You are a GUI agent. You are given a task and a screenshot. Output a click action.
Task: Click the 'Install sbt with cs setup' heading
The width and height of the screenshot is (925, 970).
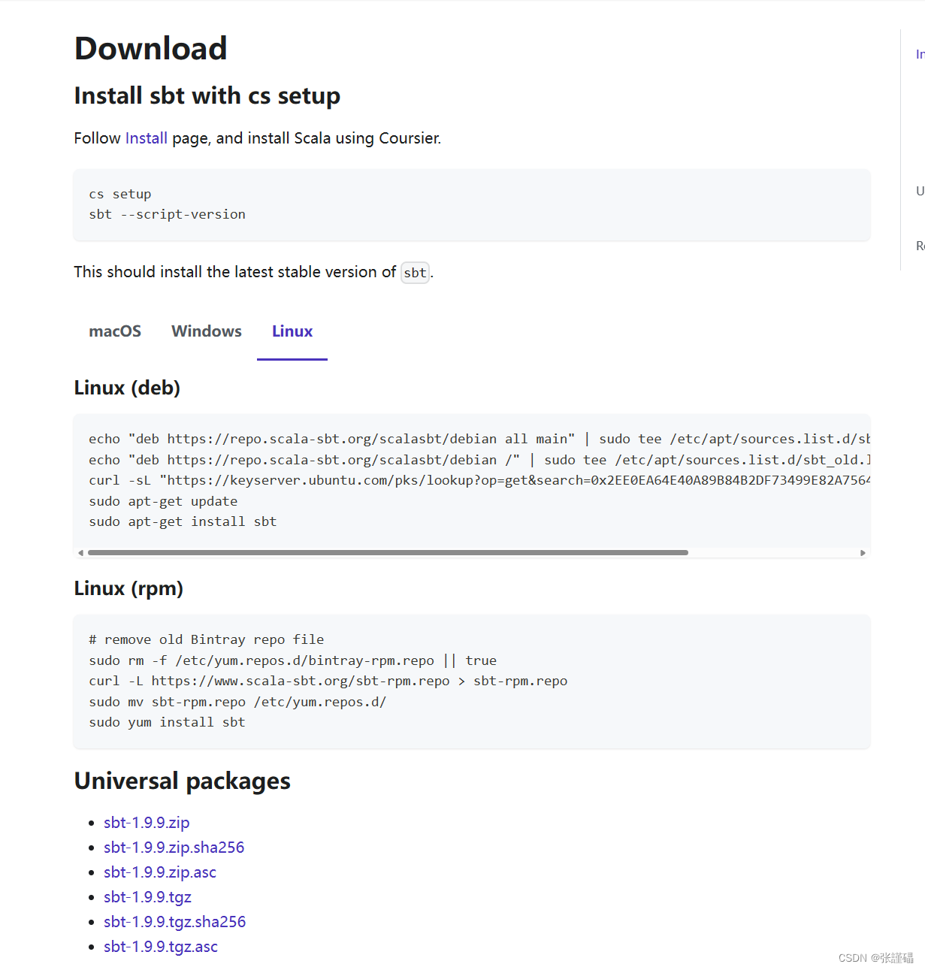tap(207, 96)
